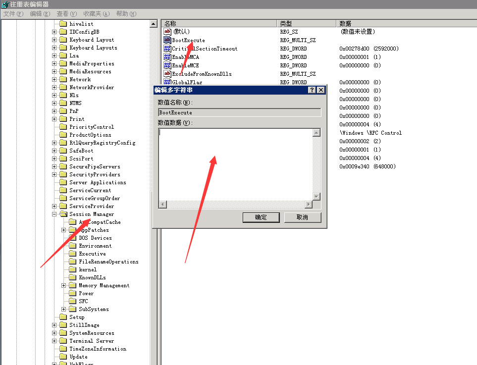The image size is (477, 365).
Task: Click the BootExecute multi-string value icon
Action: click(167, 40)
